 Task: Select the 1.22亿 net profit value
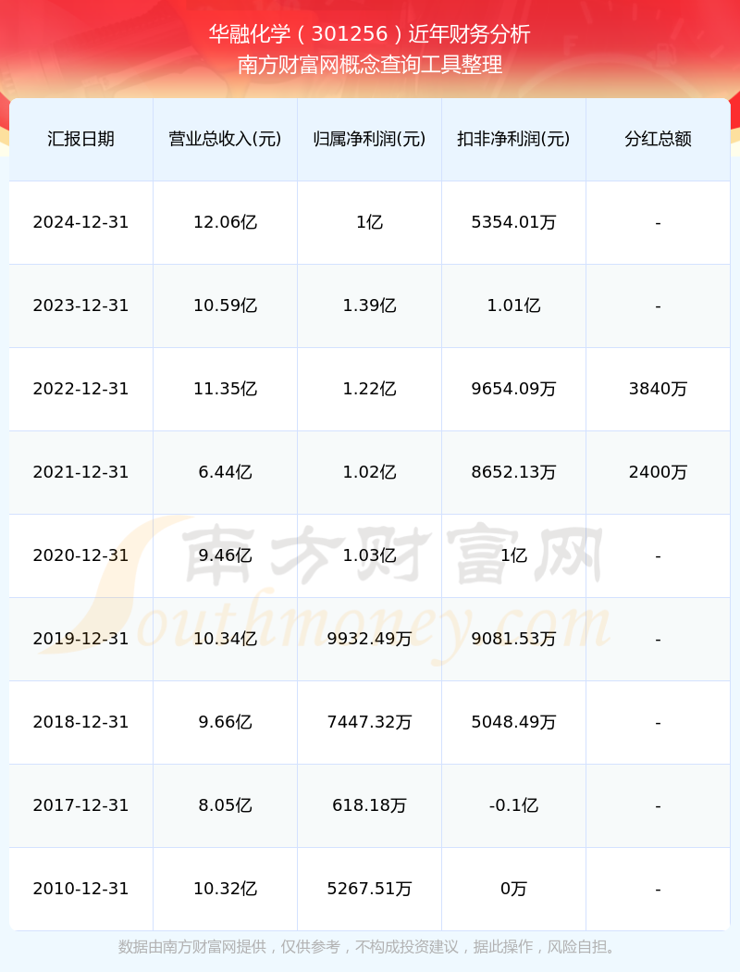coord(370,389)
